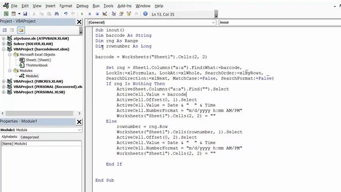Click the View Microsoft Excel icon
This screenshot has height=192, width=341.
coord(6,14)
